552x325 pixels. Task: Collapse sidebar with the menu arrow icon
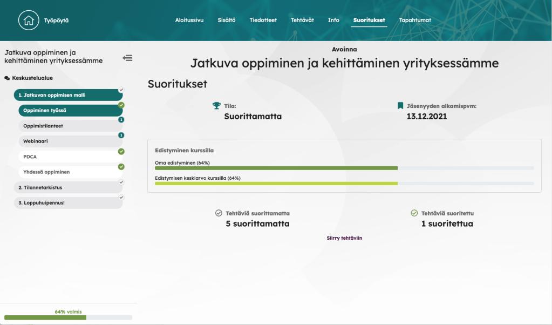tap(127, 58)
